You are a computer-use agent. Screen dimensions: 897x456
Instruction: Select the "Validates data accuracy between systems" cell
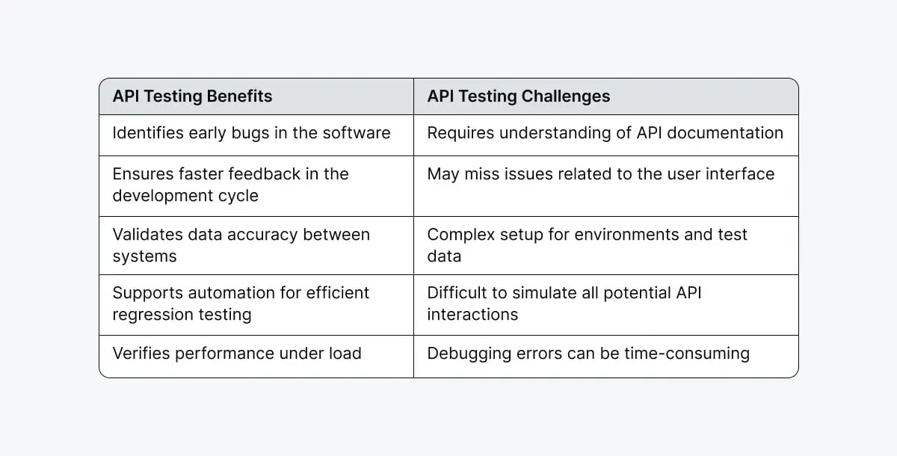[x=241, y=245]
